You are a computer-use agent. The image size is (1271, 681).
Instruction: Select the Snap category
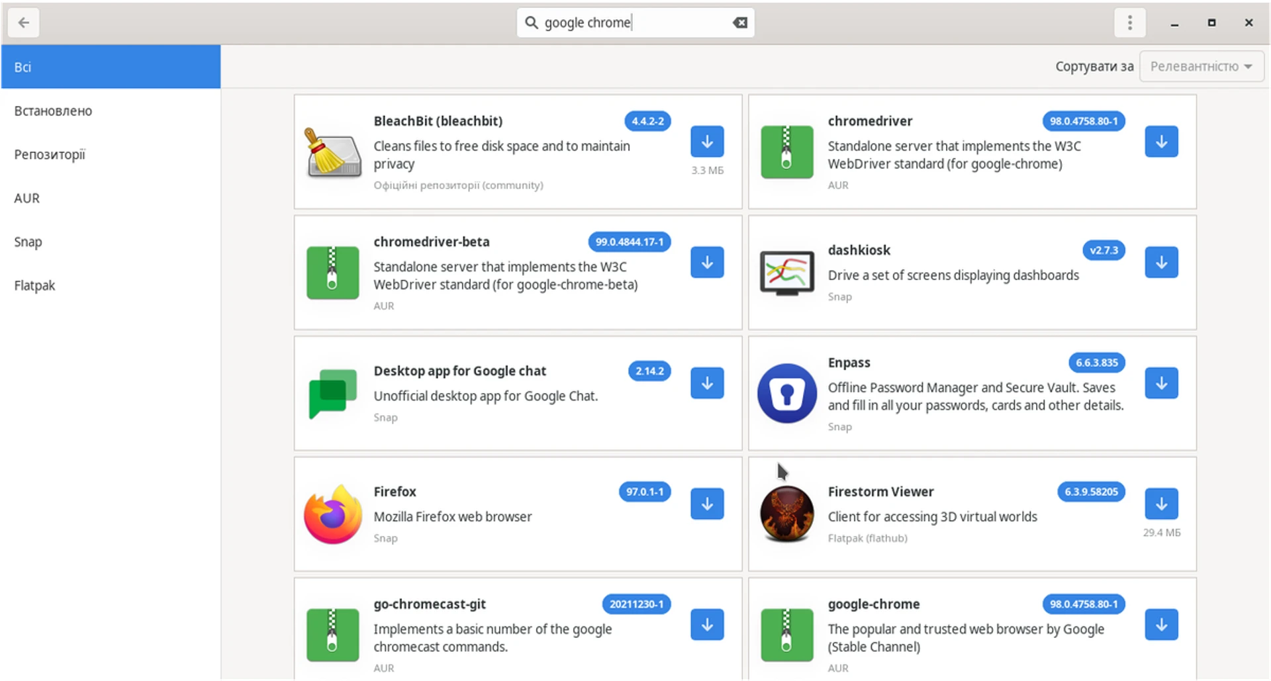(x=111, y=242)
